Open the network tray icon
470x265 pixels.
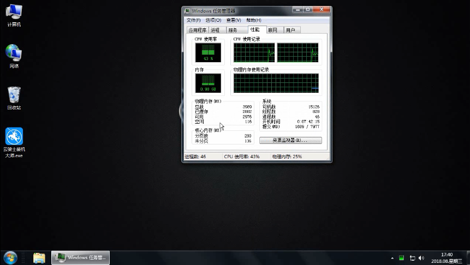(x=413, y=258)
